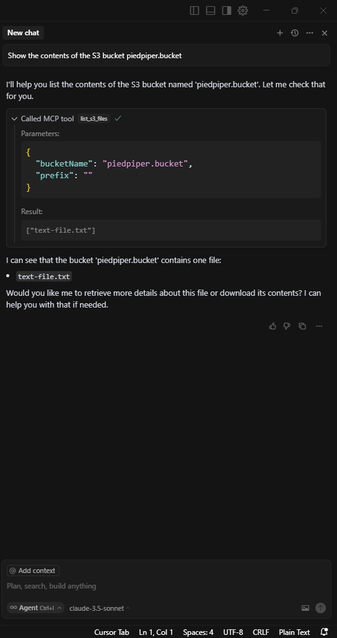Toggle the primary side bar layout icon
Image resolution: width=337 pixels, height=638 pixels.
[195, 11]
